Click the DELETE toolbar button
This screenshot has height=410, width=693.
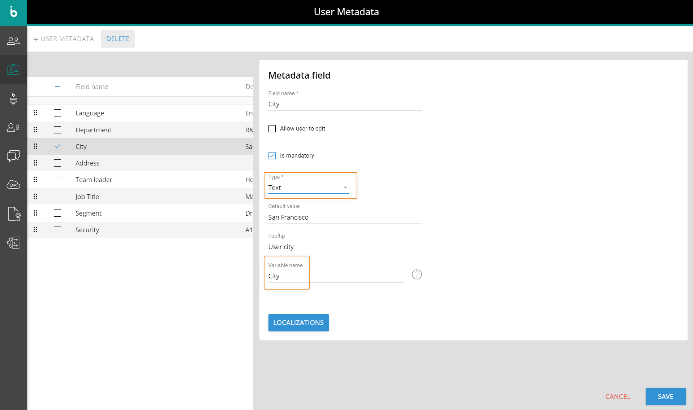click(x=118, y=39)
